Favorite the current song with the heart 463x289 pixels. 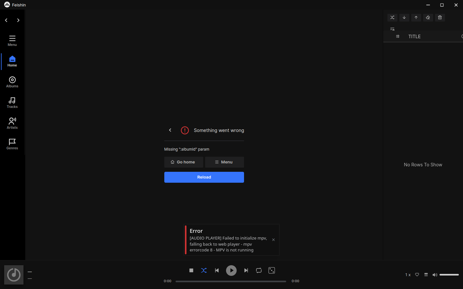point(417,275)
